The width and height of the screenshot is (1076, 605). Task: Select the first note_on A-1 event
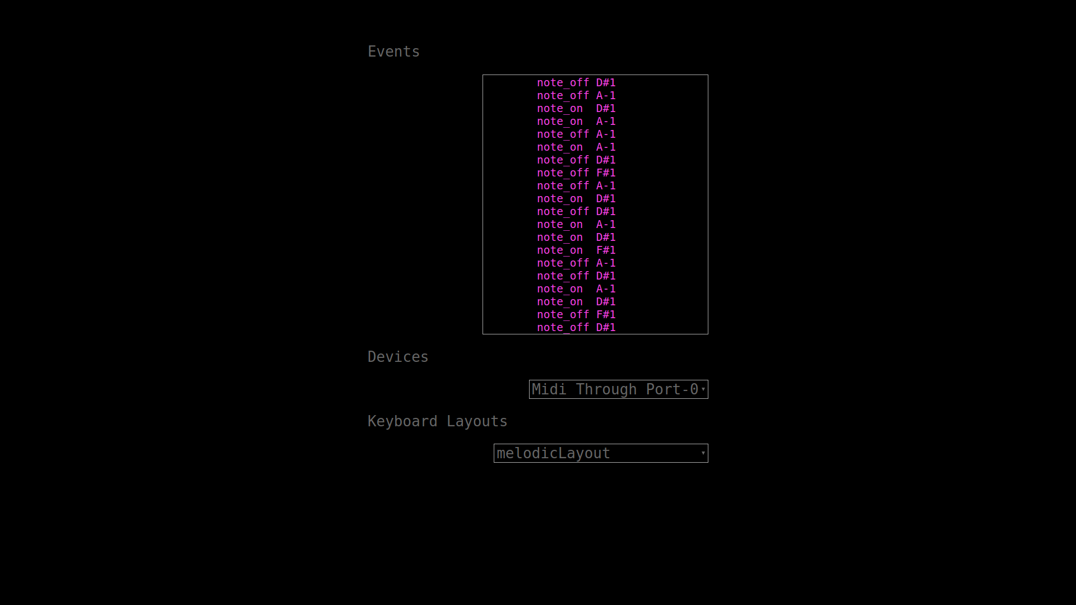(576, 122)
